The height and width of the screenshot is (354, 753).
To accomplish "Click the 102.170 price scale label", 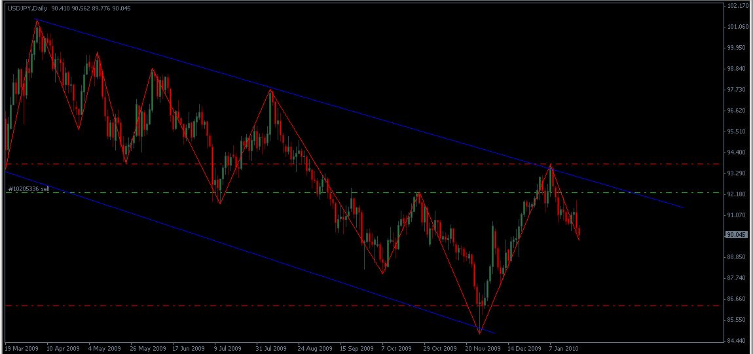I will [x=737, y=6].
